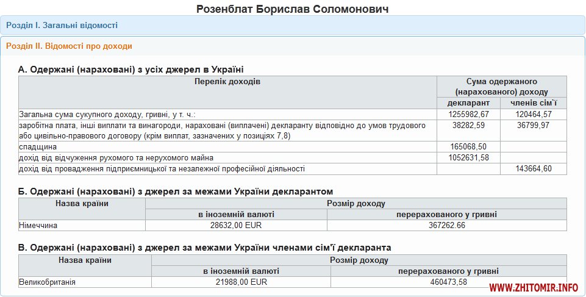
Task: Click the name heading Розенблат Борислав Соломонович
Action: [x=293, y=9]
